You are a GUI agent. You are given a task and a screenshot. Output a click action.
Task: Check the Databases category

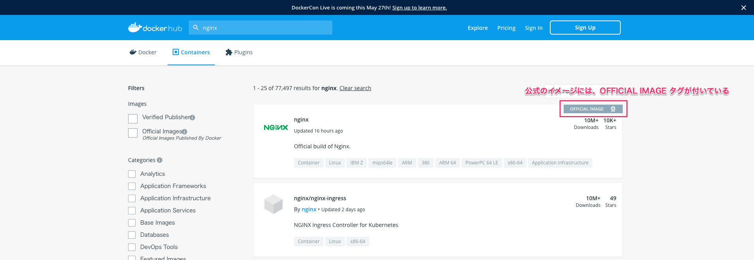[132, 235]
